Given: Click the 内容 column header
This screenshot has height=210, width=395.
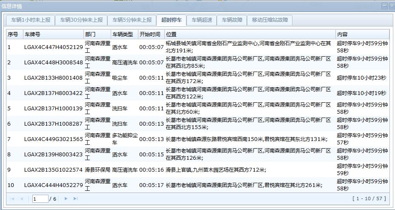Looking at the screenshot, I should point(362,34).
